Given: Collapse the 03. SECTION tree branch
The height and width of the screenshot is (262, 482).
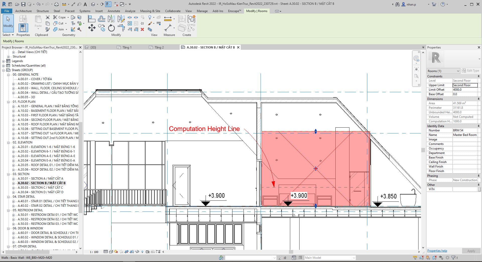Looking at the screenshot, I should [x=8, y=174].
